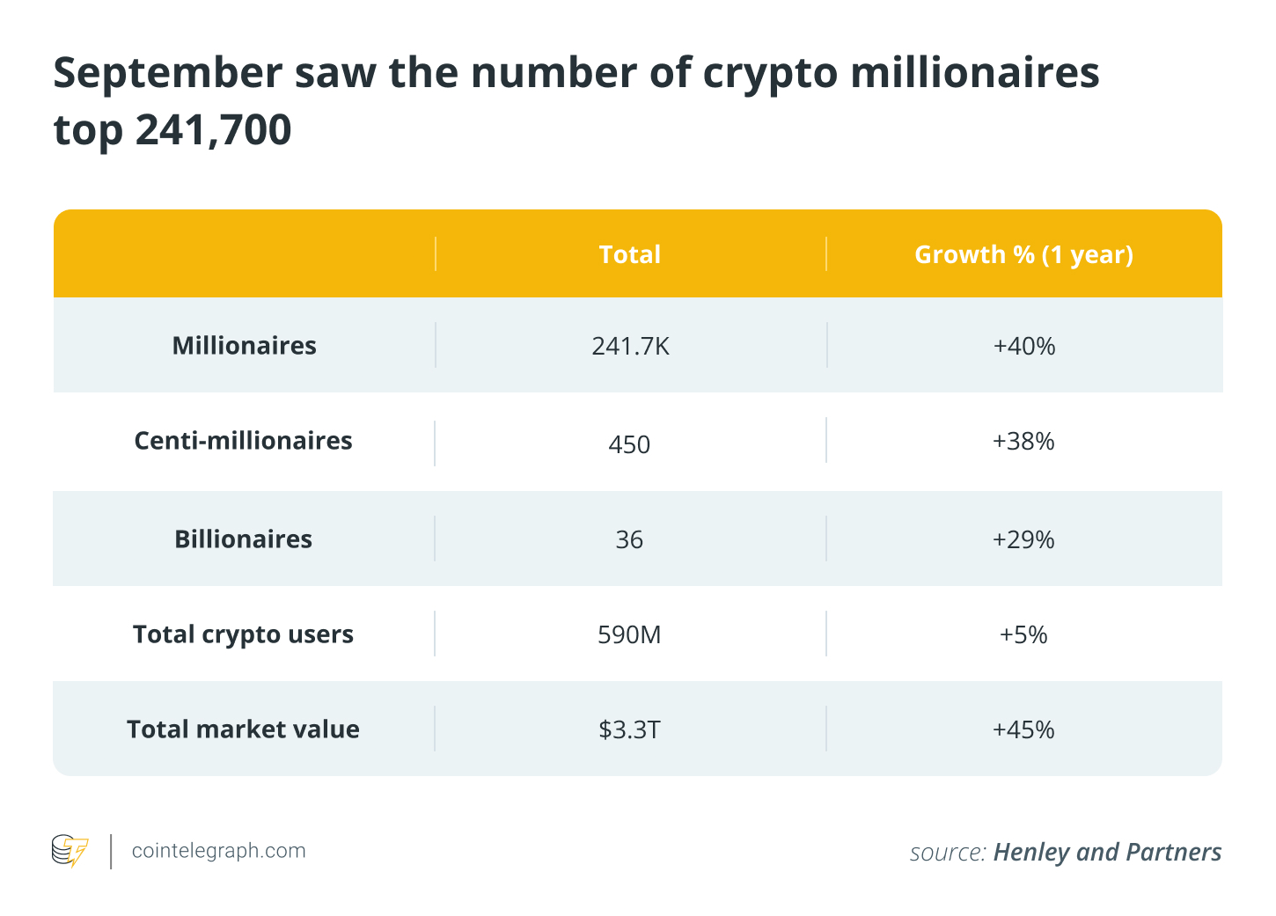The height and width of the screenshot is (916, 1276).
Task: Click the +45% growth value
Action: coord(1023,729)
